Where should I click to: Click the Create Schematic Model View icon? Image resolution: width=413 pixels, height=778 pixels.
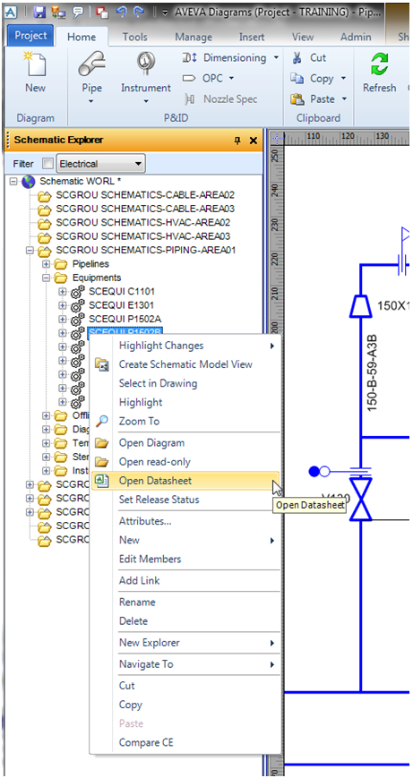coord(101,364)
